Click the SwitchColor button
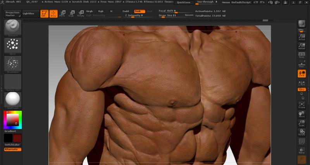This screenshot has height=165, width=310. point(13,145)
